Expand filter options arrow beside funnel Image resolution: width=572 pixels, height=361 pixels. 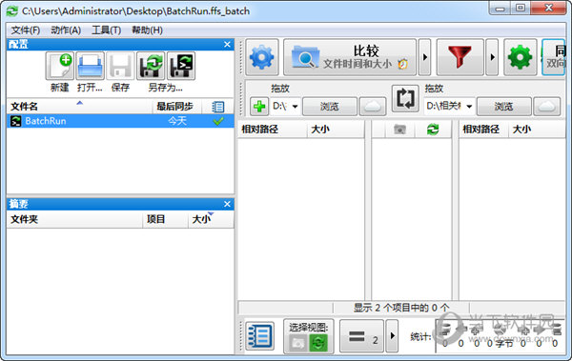pyautogui.click(x=492, y=57)
